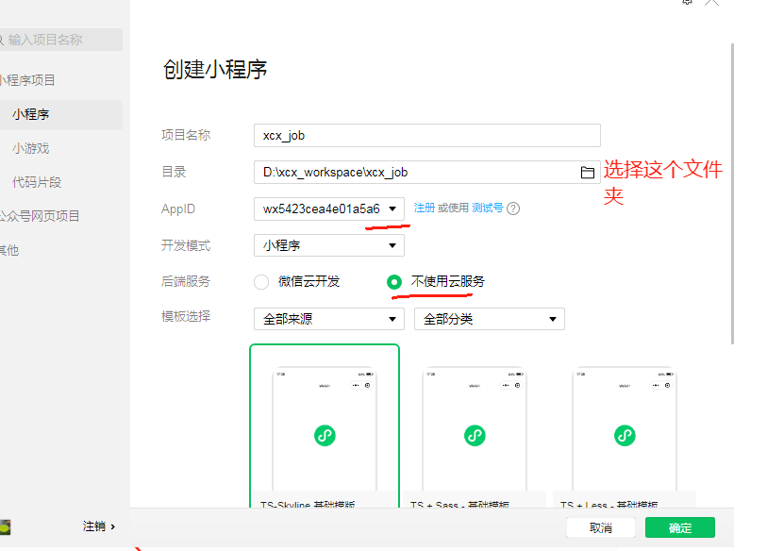Image resolution: width=767 pixels, height=551 pixels.
Task: Expand the AppID dropdown
Action: click(328, 209)
